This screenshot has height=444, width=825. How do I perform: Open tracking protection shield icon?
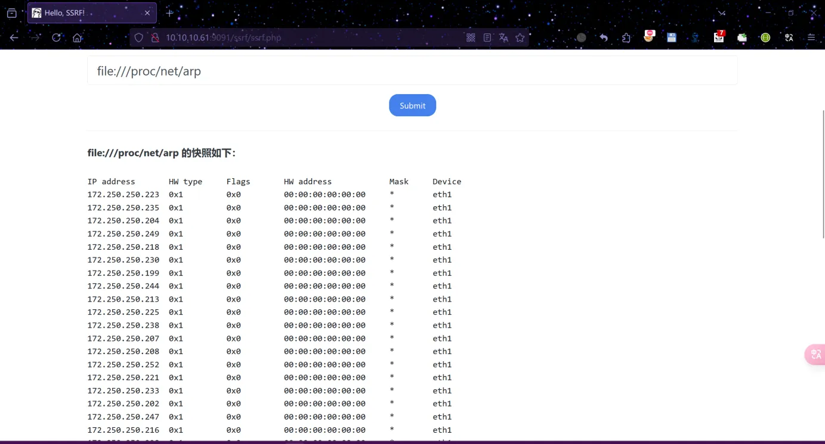(x=139, y=38)
